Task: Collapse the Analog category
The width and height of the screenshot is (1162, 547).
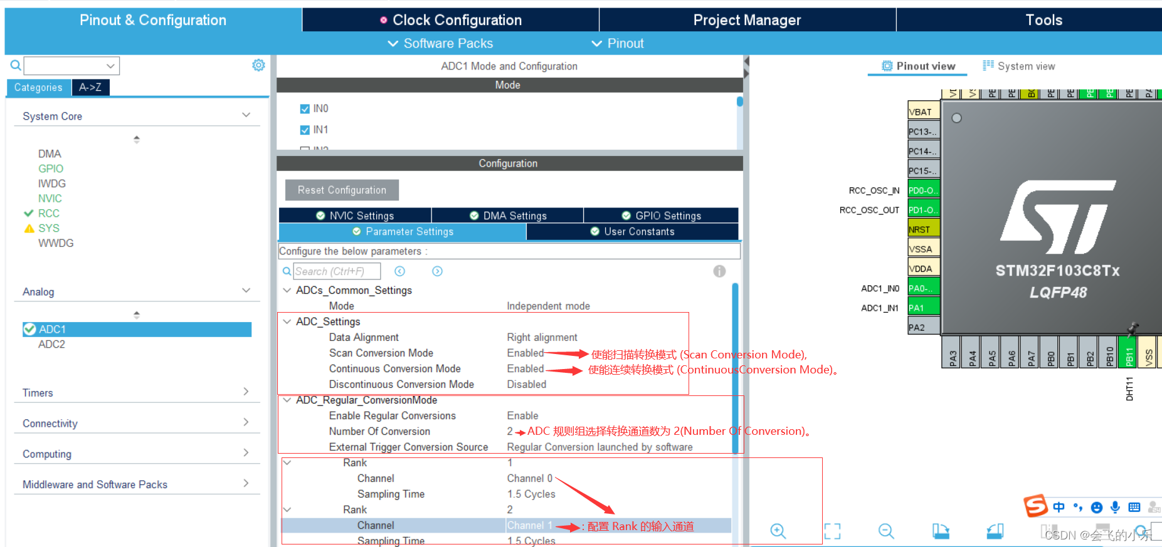Action: click(x=246, y=291)
